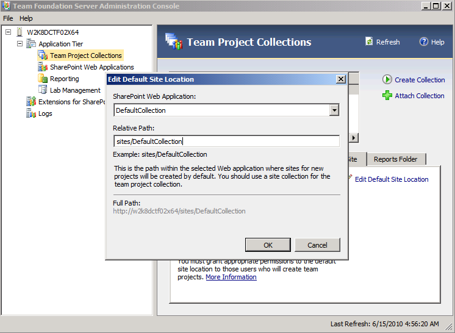This screenshot has height=333, width=455.
Task: Minimize the Administration Console window
Action: (x=426, y=5)
